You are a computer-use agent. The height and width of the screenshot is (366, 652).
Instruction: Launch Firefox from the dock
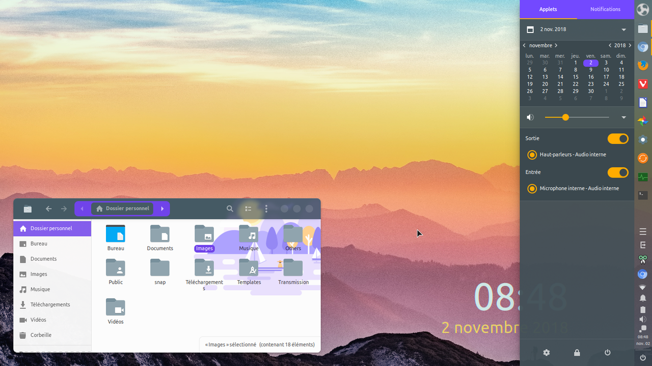643,66
